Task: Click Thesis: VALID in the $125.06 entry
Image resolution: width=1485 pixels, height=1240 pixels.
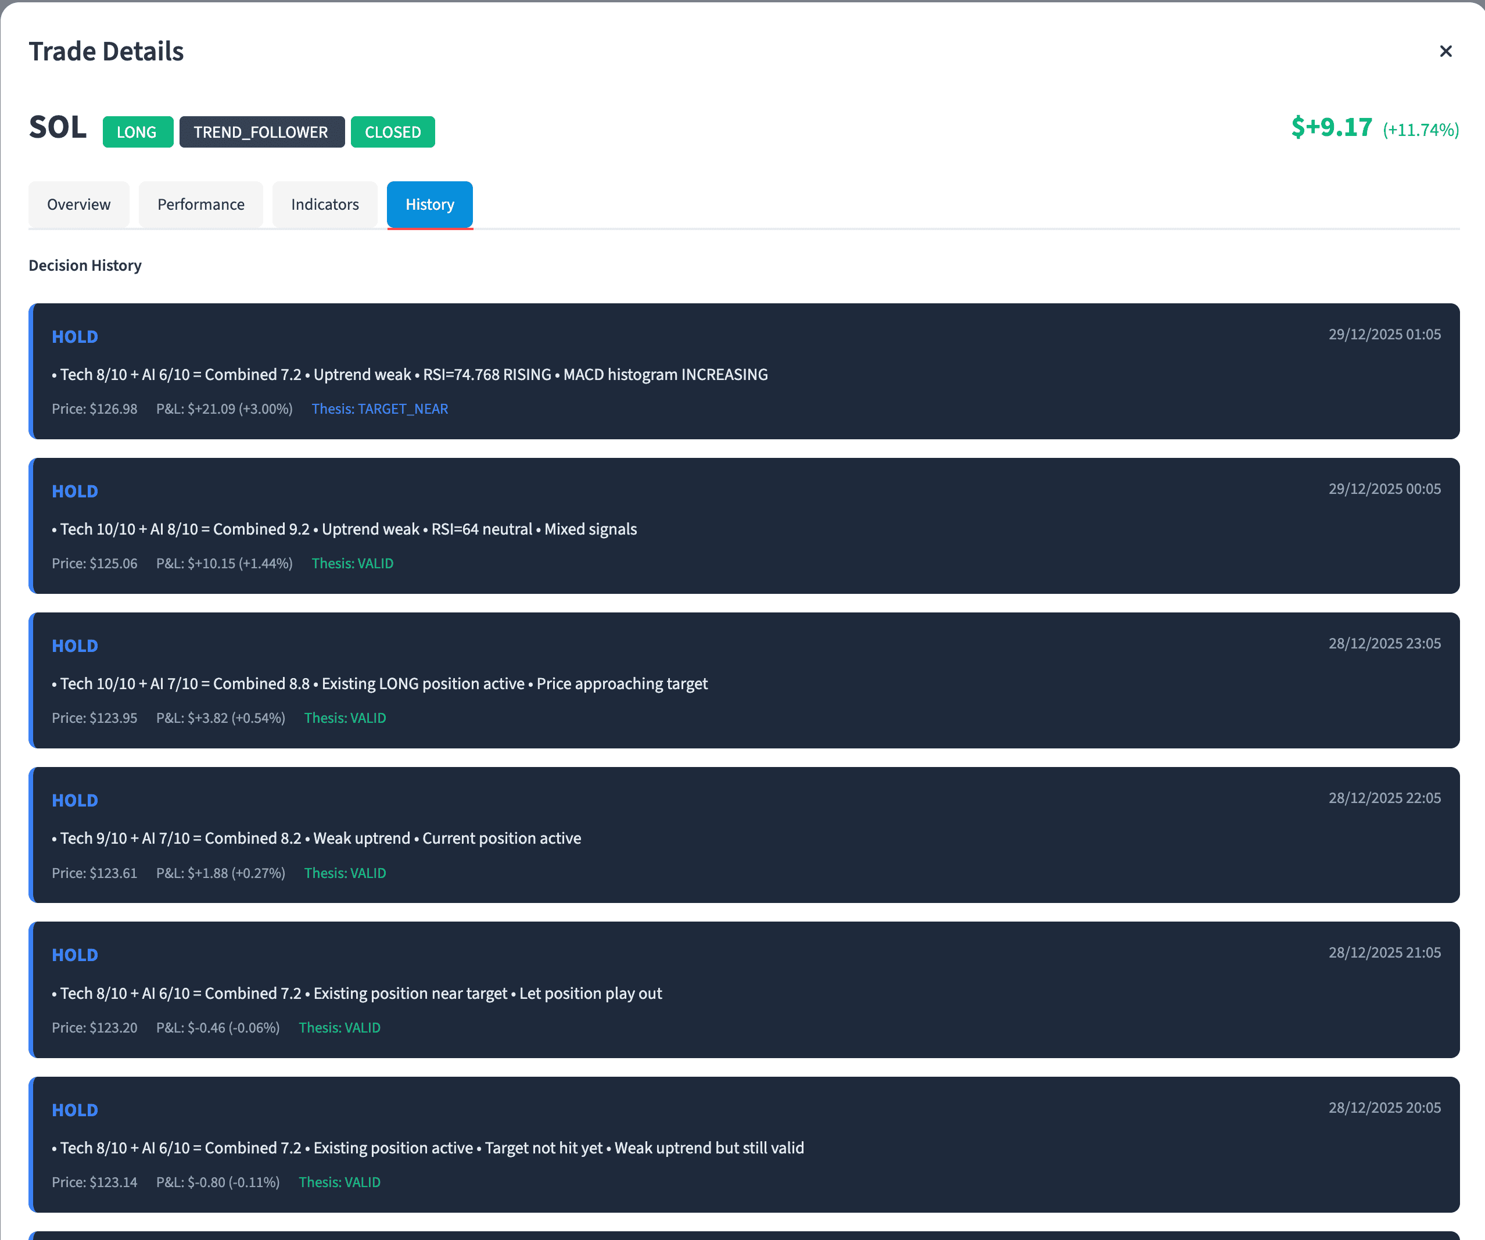Action: [x=352, y=564]
